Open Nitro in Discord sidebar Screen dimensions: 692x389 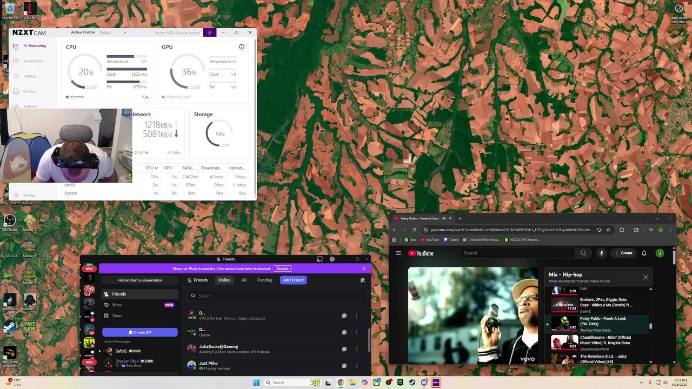click(x=140, y=305)
